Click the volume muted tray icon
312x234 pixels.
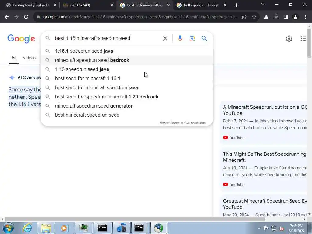281,228
